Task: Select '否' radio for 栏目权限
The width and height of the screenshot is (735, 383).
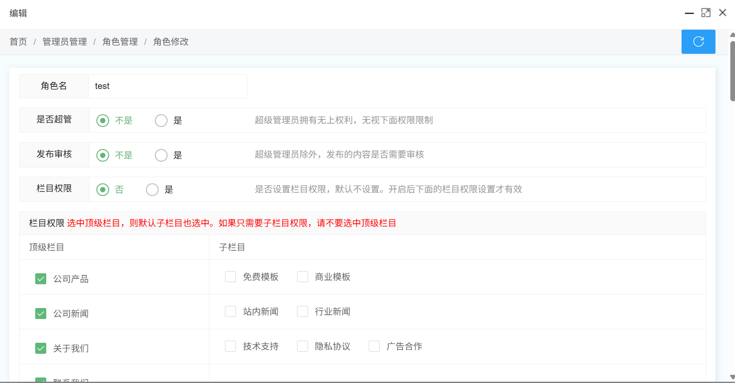Action: click(103, 190)
